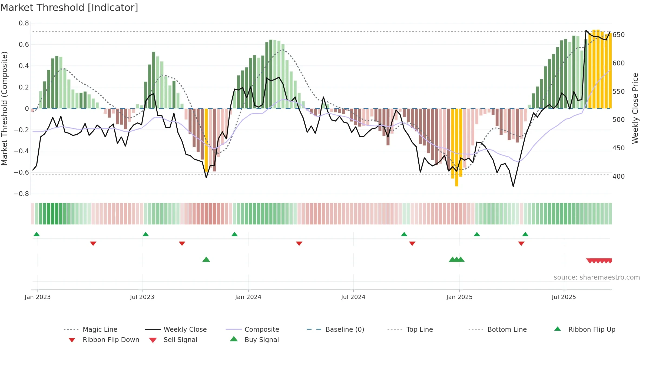This screenshot has width=649, height=365.
Task: Click the green ribbon segment near Jul 2025
Action: click(x=566, y=214)
